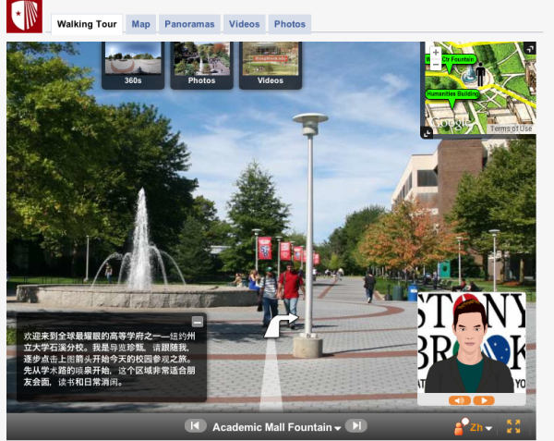Open the Zh language dropdown
This screenshot has width=554, height=441.
(x=481, y=427)
